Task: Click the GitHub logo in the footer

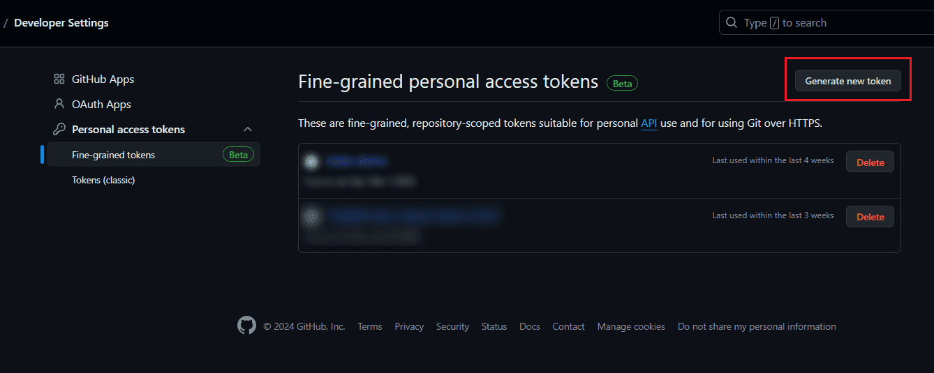Action: click(x=246, y=326)
